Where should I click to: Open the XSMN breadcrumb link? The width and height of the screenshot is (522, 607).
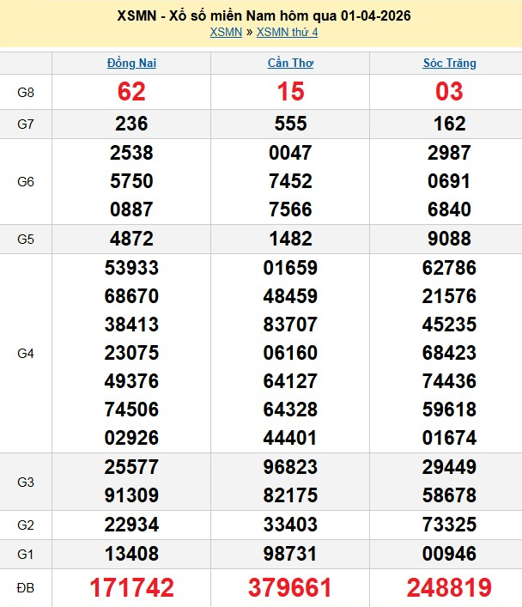tap(226, 32)
